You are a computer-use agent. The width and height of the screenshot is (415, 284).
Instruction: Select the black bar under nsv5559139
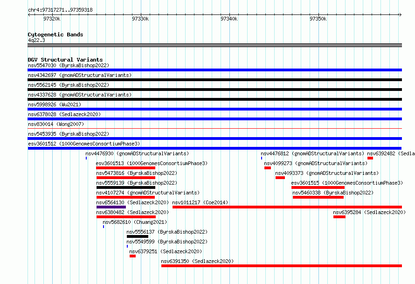(126, 187)
